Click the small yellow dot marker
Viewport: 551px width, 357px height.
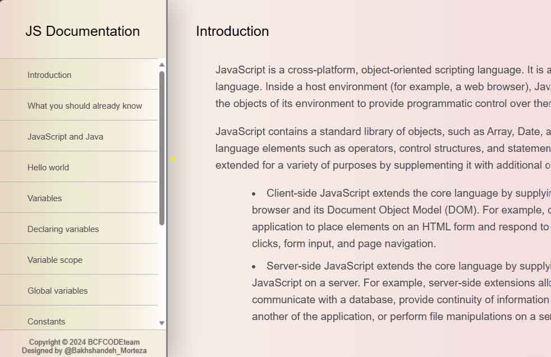(173, 160)
